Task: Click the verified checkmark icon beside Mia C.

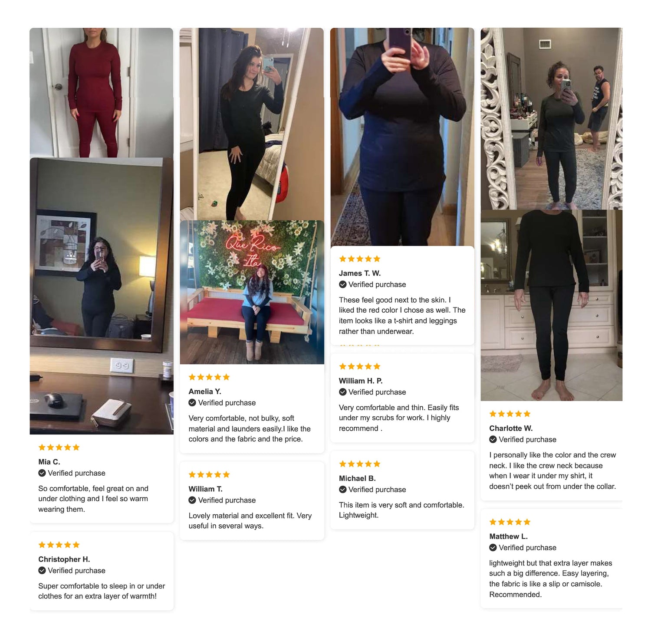Action: point(42,473)
